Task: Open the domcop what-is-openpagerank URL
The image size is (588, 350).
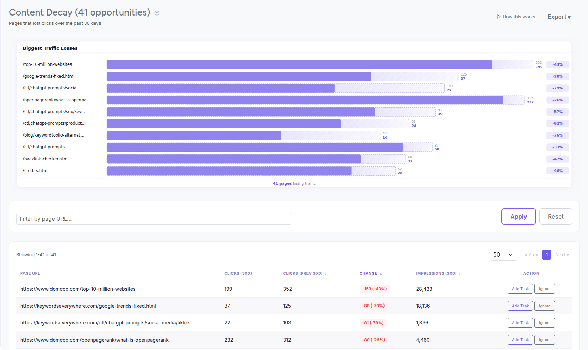Action: coord(94,340)
